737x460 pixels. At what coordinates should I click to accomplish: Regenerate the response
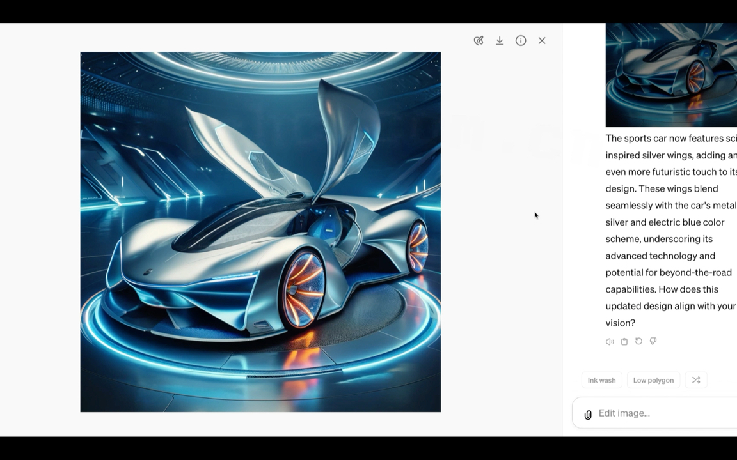click(638, 341)
